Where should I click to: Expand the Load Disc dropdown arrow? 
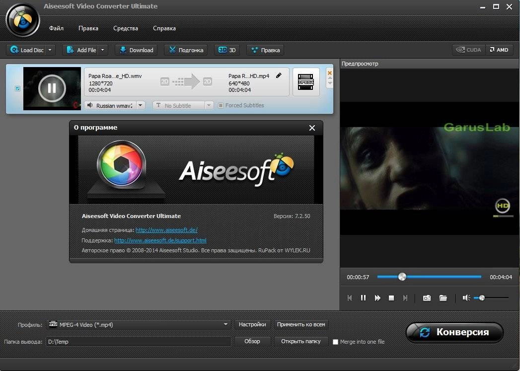(x=50, y=50)
